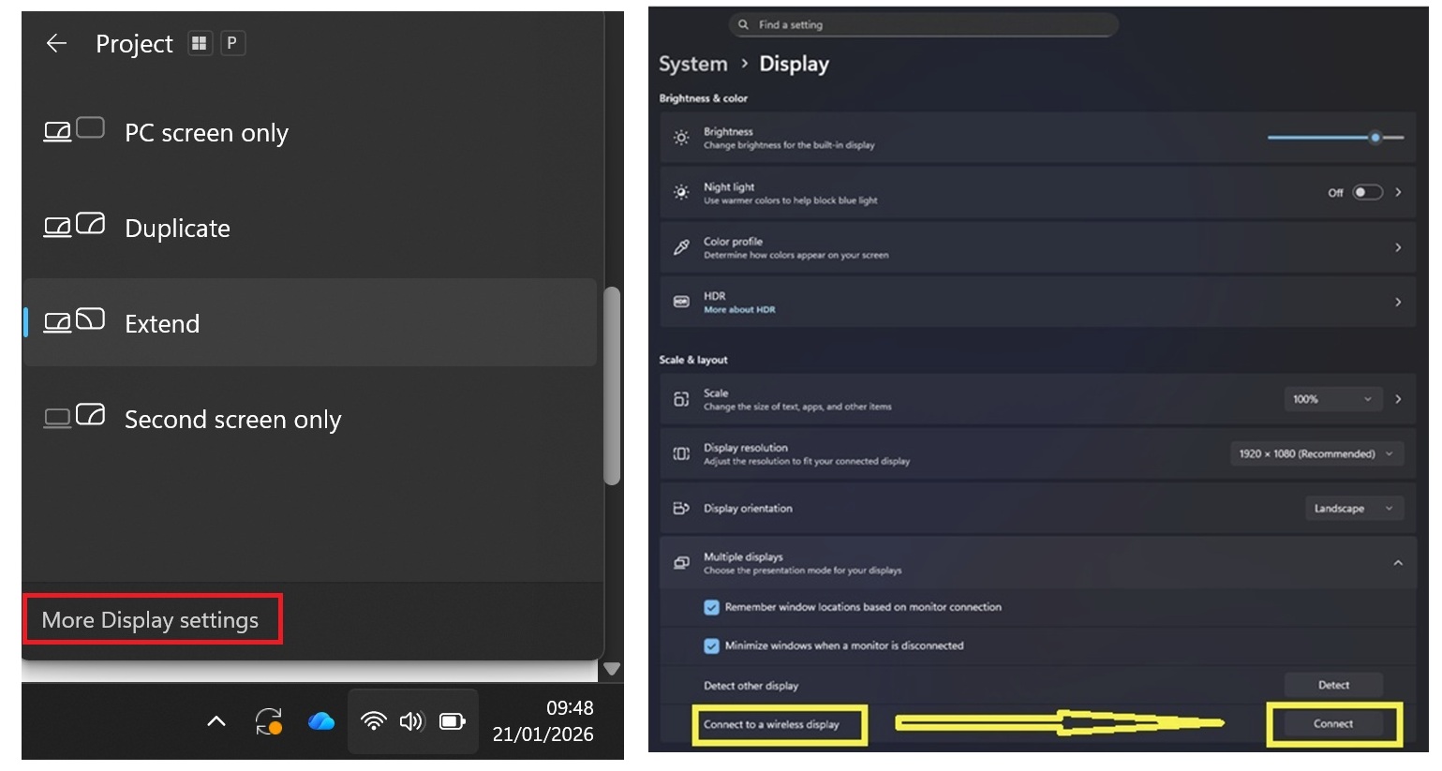Collapse the Multiple displays section

(x=1398, y=563)
